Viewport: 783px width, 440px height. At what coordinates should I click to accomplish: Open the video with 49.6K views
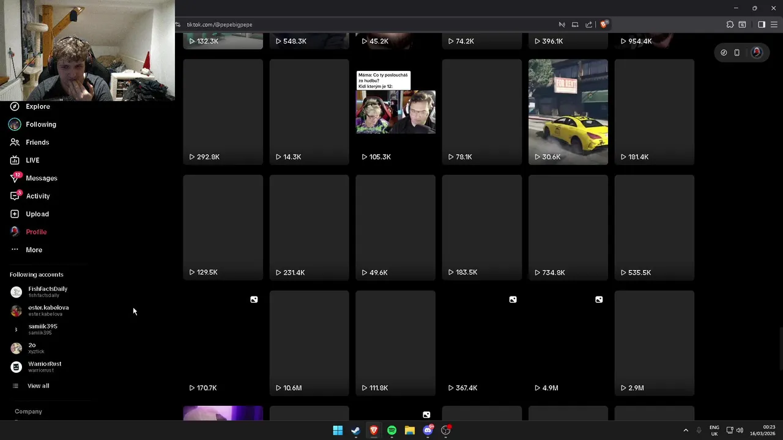(x=396, y=227)
